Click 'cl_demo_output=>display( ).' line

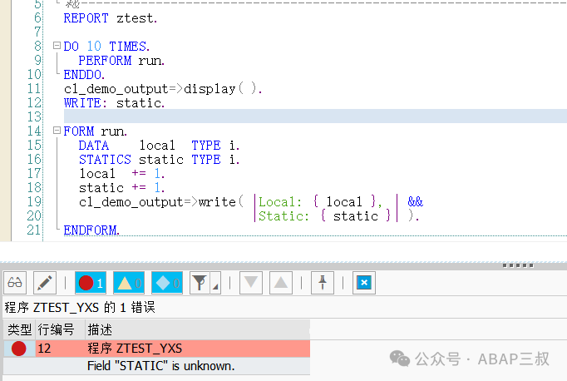(163, 89)
